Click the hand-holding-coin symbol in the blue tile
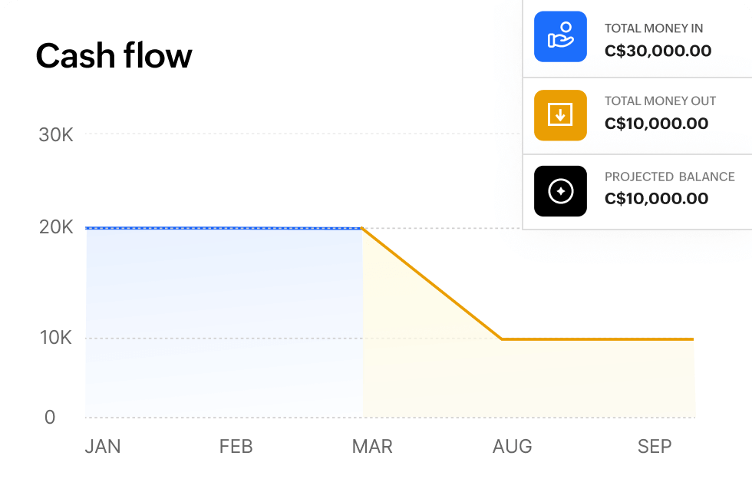The height and width of the screenshot is (479, 752). [x=560, y=36]
